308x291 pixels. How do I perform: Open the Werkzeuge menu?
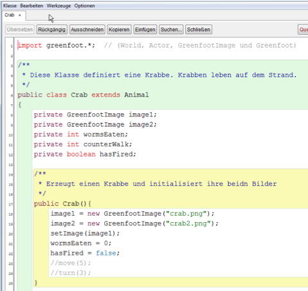tap(59, 6)
